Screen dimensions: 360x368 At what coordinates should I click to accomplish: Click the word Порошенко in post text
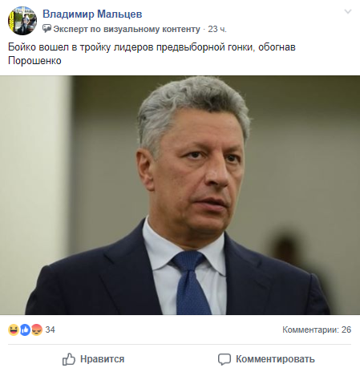click(34, 61)
